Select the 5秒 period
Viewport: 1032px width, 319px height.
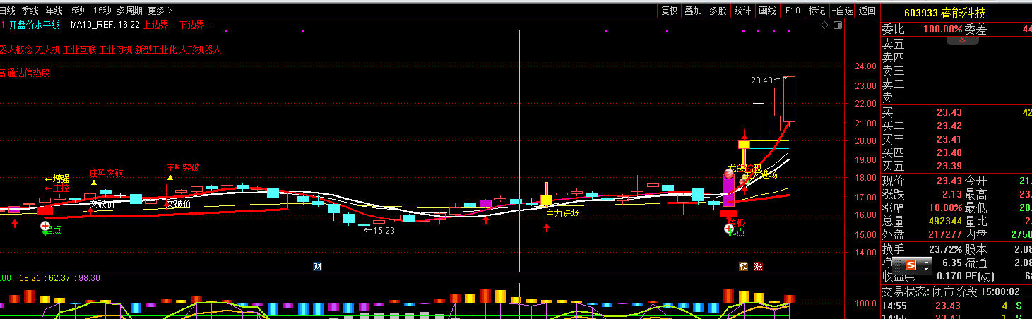pyautogui.click(x=78, y=11)
